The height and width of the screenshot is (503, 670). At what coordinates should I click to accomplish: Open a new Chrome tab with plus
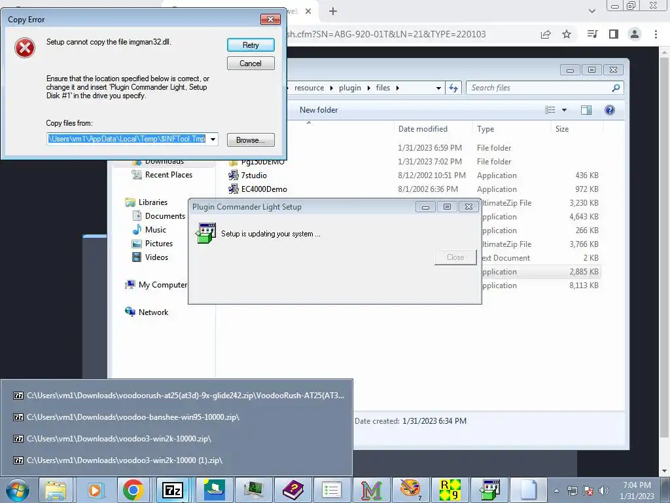pyautogui.click(x=333, y=12)
